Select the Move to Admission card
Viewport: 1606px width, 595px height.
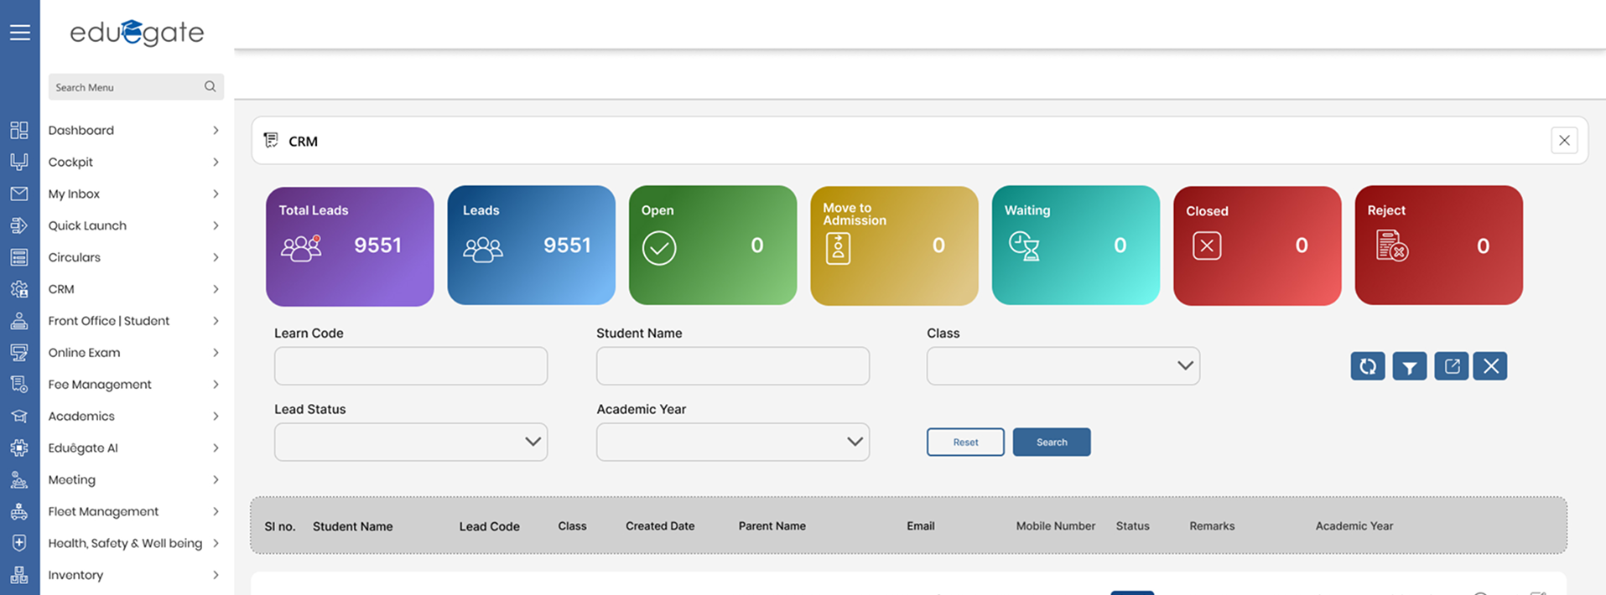[x=894, y=246]
